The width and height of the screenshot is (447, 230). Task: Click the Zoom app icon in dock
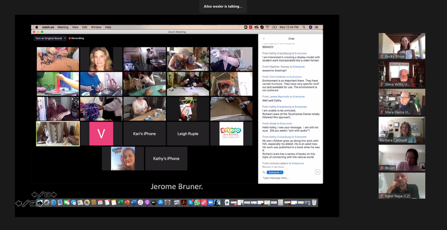point(210,202)
